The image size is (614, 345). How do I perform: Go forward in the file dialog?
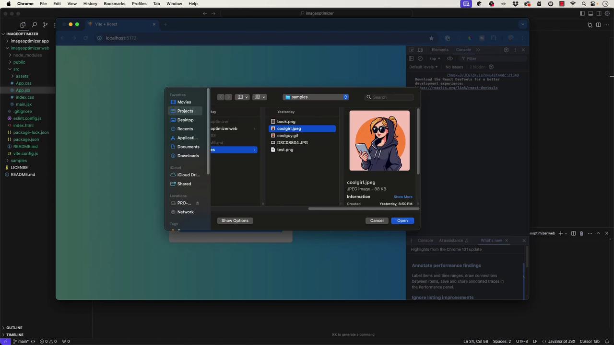point(228,97)
